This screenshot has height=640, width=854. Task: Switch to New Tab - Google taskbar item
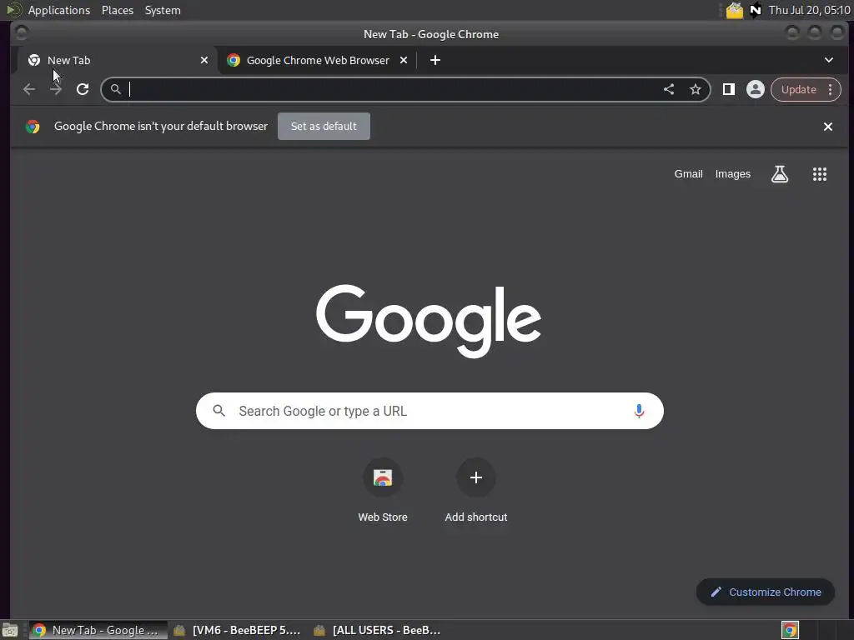coord(98,630)
